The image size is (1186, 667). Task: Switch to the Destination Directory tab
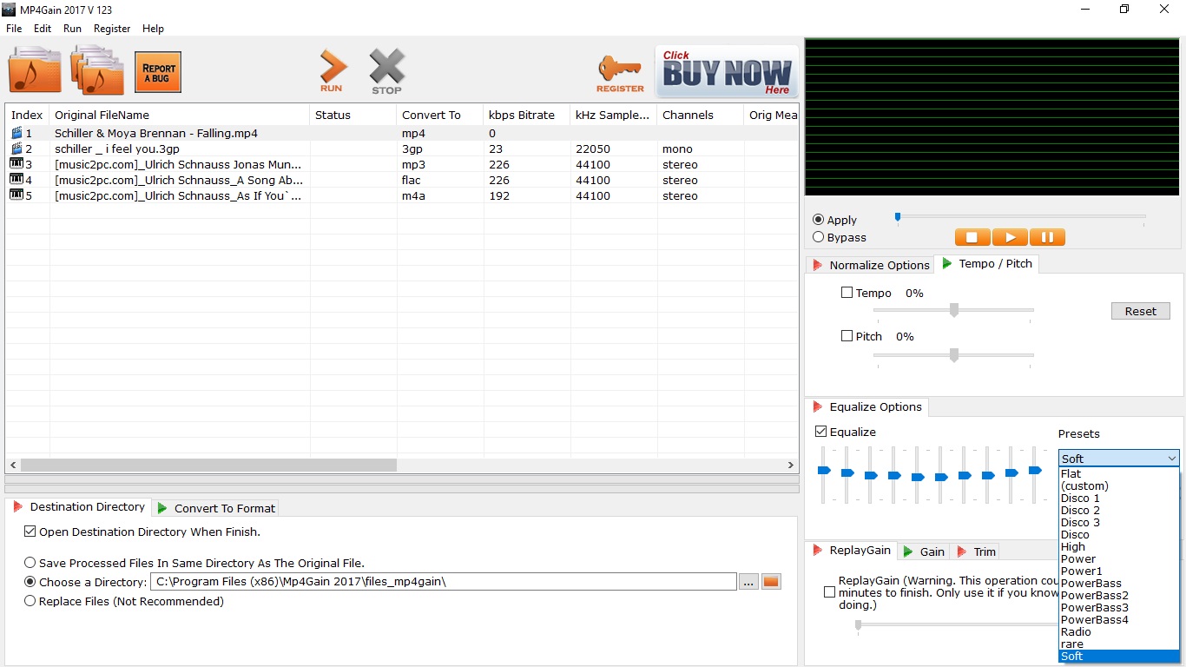(78, 506)
